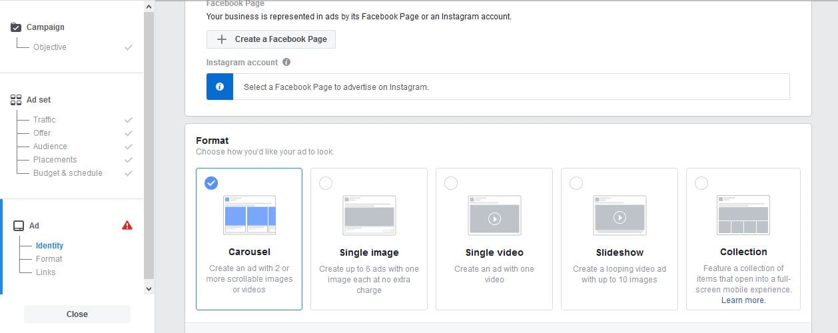The height and width of the screenshot is (333, 838).
Task: Click the Single image format illustration
Action: [369, 214]
